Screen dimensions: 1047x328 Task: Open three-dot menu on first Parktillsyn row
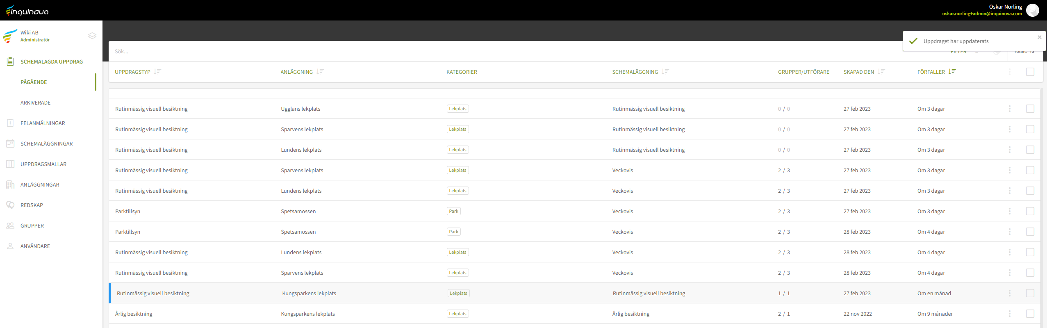[1009, 211]
